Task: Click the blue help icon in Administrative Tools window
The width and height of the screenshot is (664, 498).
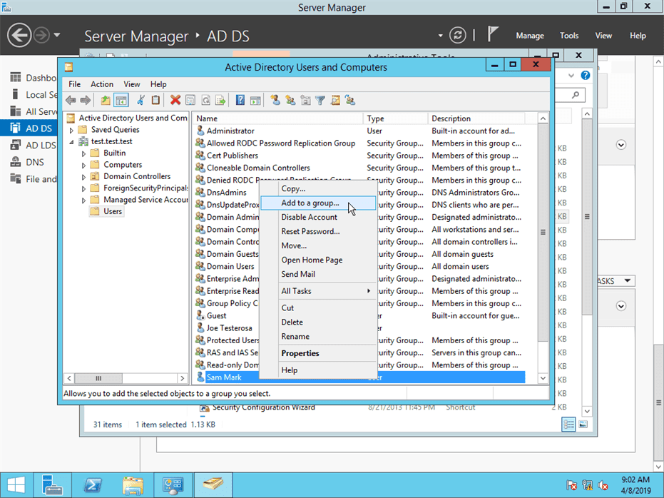Action: (586, 76)
